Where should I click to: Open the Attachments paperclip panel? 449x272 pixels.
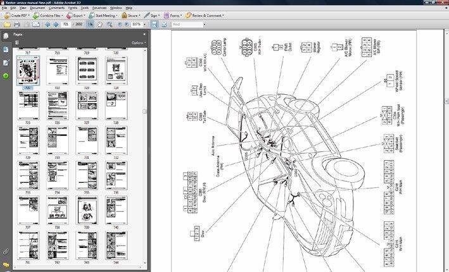point(6,252)
